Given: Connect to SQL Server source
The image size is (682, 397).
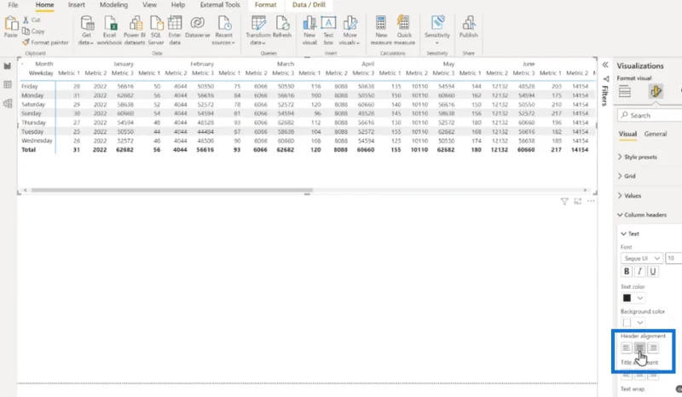Looking at the screenshot, I should [156, 31].
